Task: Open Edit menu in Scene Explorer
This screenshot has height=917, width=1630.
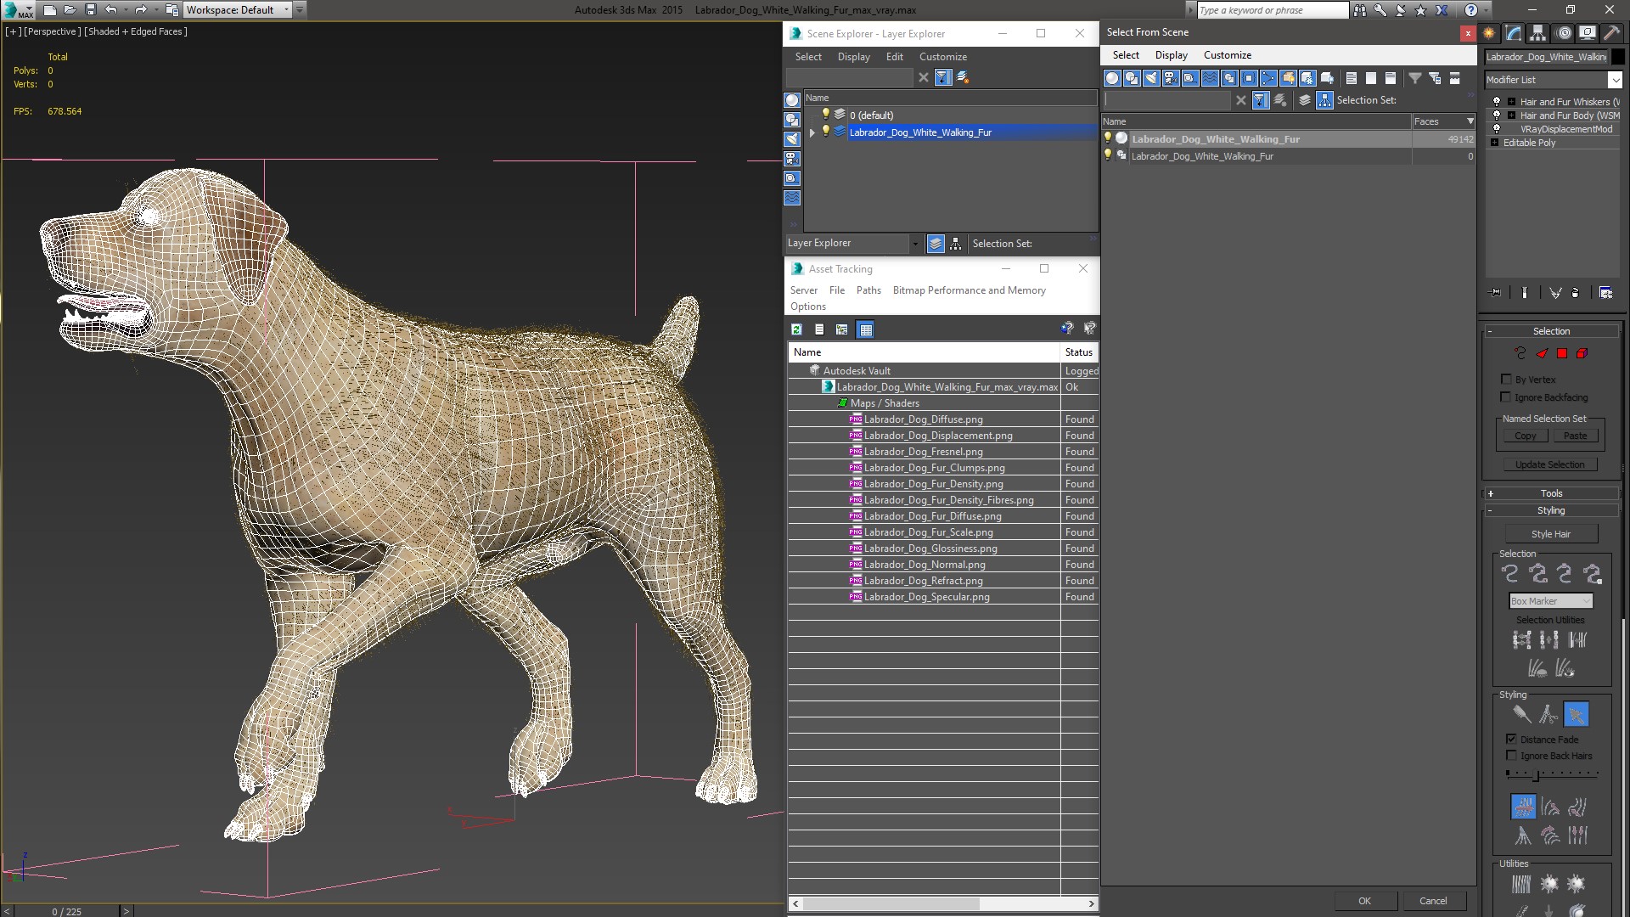Action: [894, 57]
